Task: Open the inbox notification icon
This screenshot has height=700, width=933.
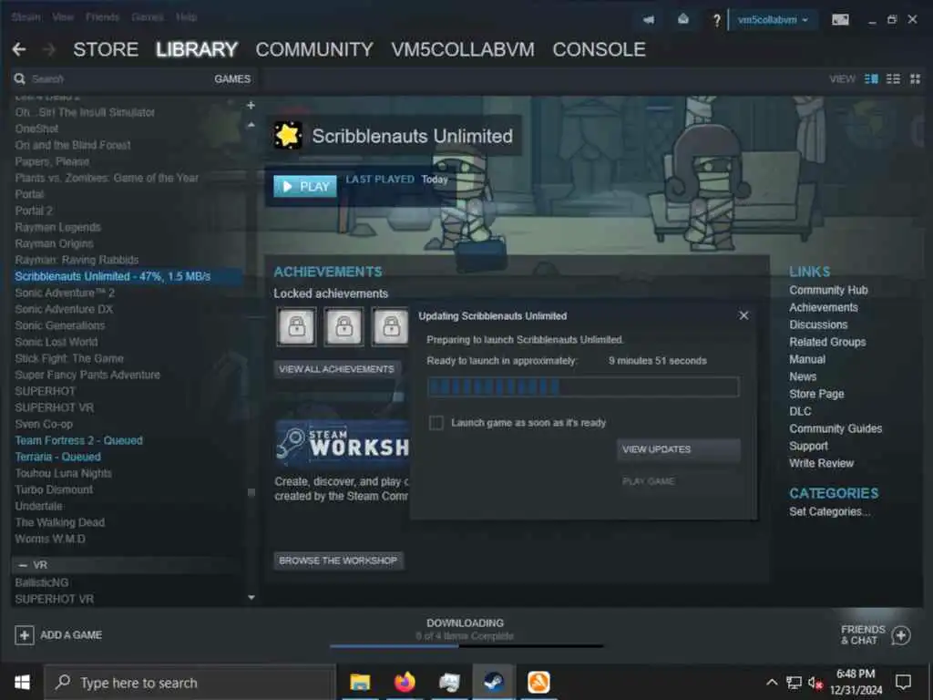Action: coord(683,20)
